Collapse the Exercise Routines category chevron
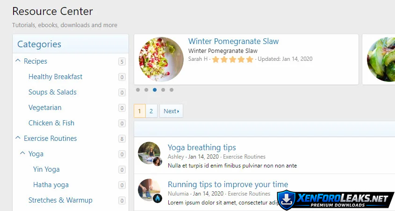Viewport: 395px width, 211px height. (18, 138)
